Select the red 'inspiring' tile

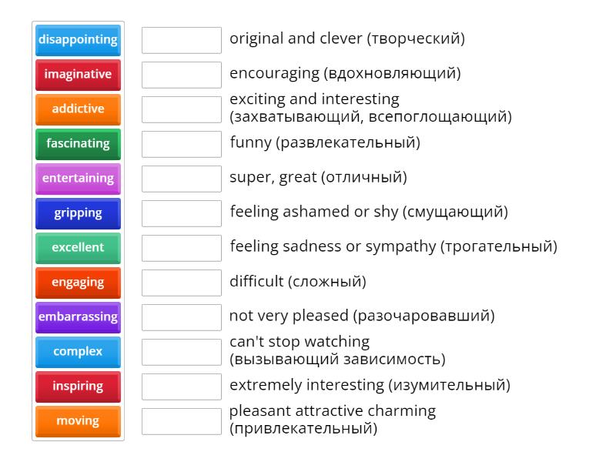tap(78, 387)
